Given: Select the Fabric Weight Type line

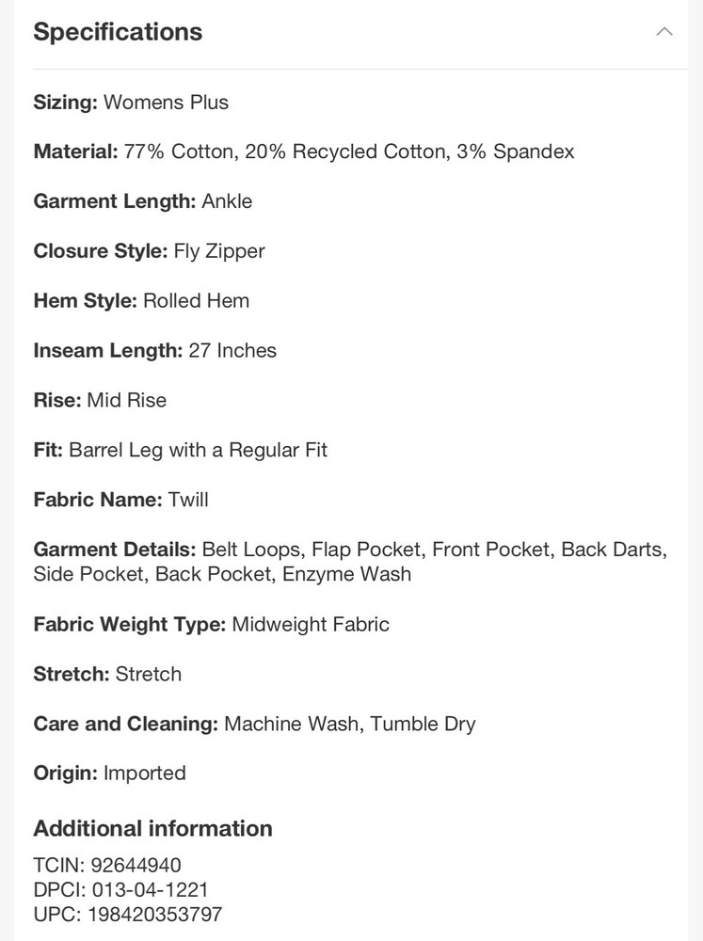Looking at the screenshot, I should tap(212, 624).
